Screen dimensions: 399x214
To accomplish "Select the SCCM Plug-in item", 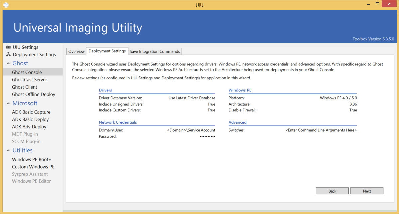I will 26,141.
